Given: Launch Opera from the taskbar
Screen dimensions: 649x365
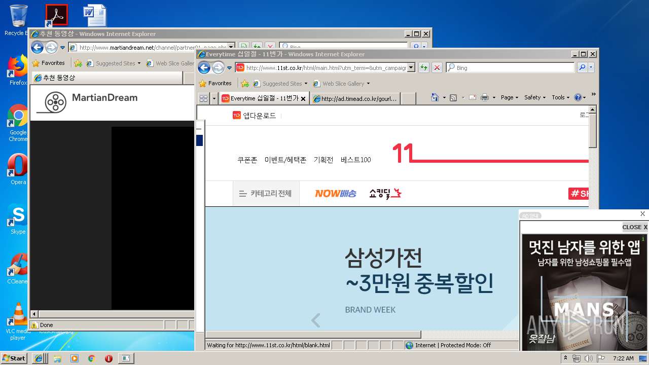Looking at the screenshot, I should (109, 358).
